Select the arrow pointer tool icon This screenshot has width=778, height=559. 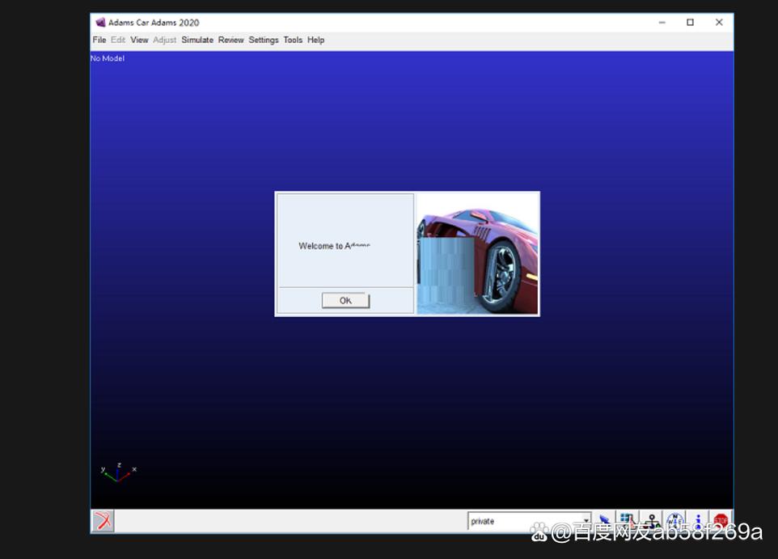(x=604, y=521)
